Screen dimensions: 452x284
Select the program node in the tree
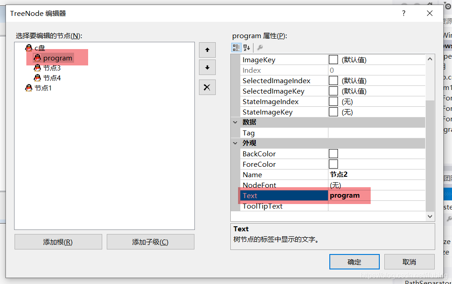point(58,58)
